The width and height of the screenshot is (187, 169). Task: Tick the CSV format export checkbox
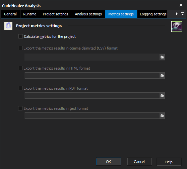[x=20, y=48]
